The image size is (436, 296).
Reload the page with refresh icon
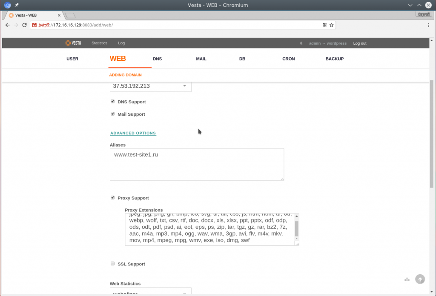(x=25, y=25)
